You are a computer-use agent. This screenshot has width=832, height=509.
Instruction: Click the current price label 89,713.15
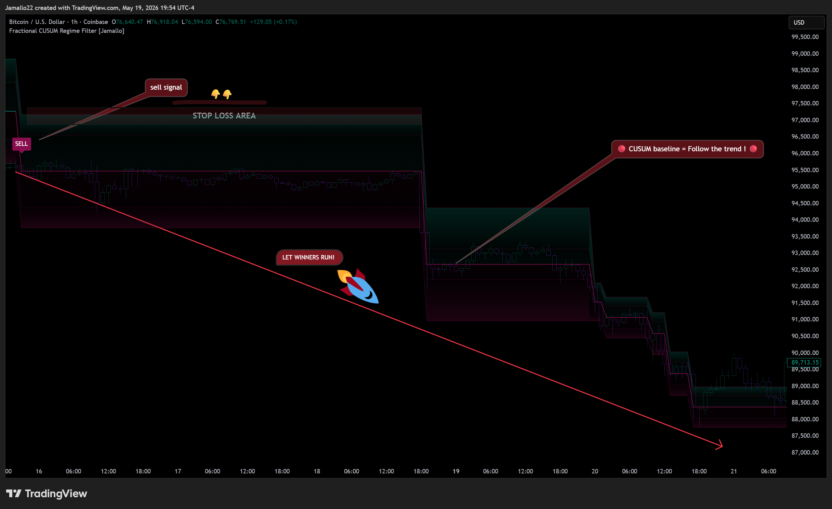click(805, 362)
